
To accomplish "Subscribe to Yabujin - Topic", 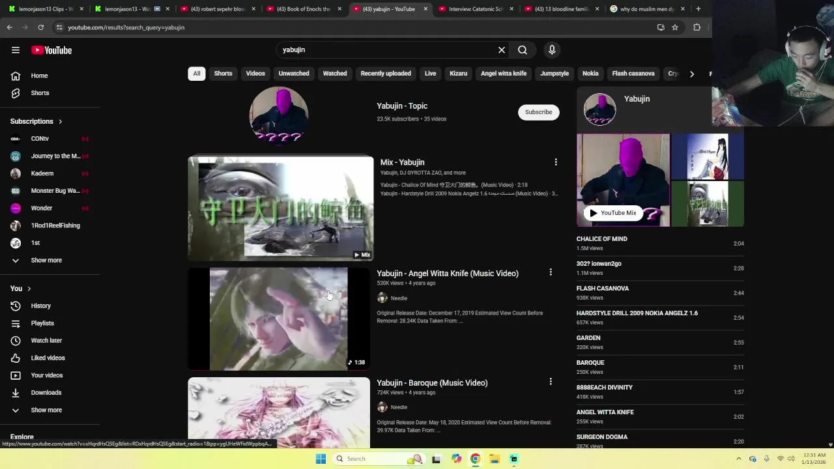I will [x=539, y=112].
